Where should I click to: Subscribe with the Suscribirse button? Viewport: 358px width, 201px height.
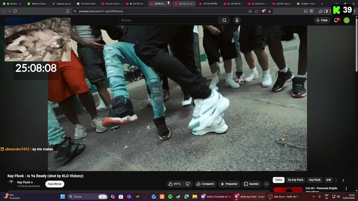coord(55,184)
